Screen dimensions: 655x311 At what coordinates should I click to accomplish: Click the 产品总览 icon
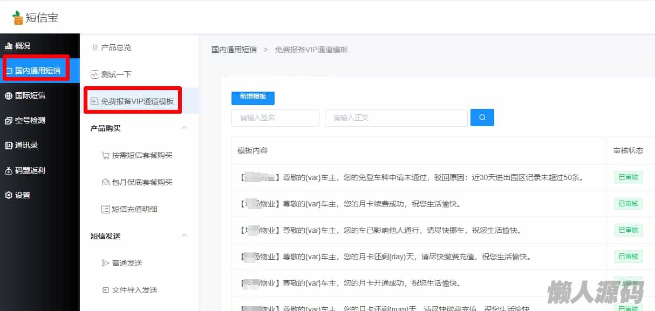(x=95, y=47)
